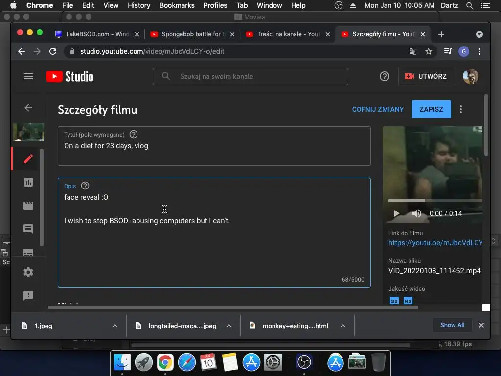This screenshot has height=376, width=501.
Task: Open the YouTube Studio hamburger menu
Action: pyautogui.click(x=28, y=76)
